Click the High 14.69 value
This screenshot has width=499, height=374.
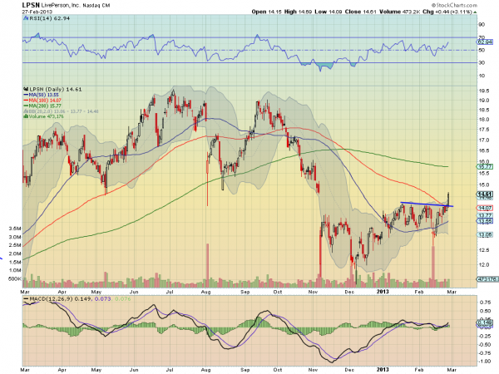[x=298, y=12]
